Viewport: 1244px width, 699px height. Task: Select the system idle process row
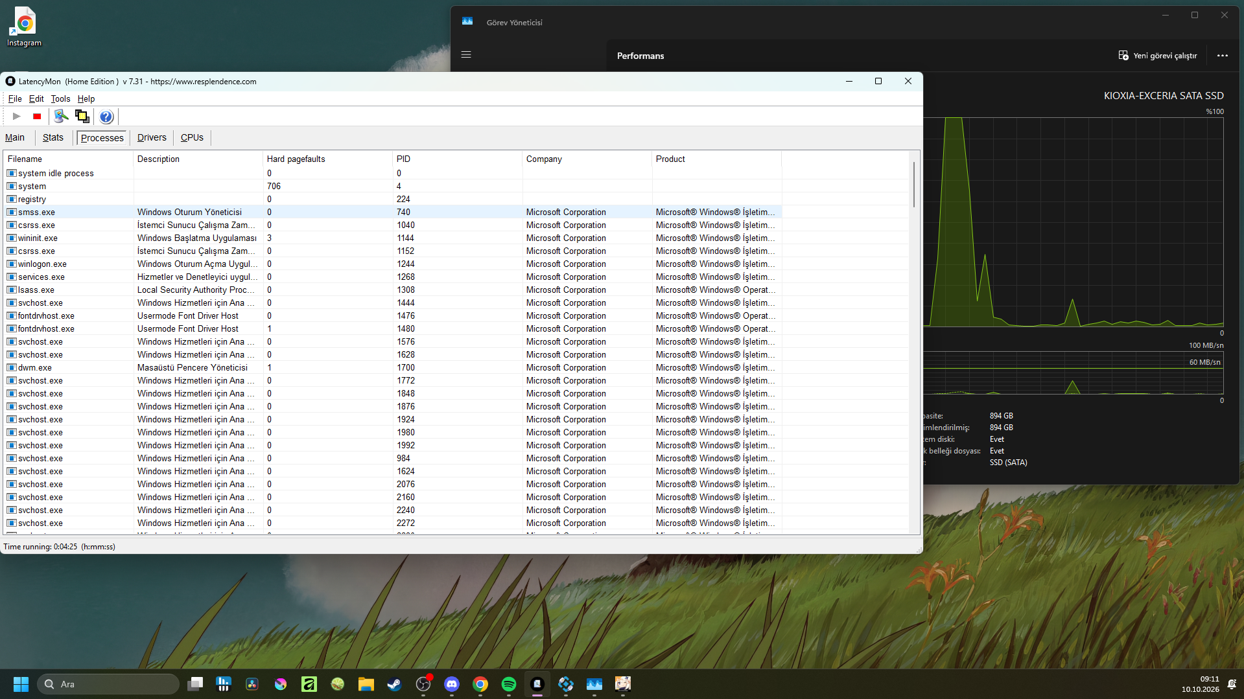click(393, 173)
